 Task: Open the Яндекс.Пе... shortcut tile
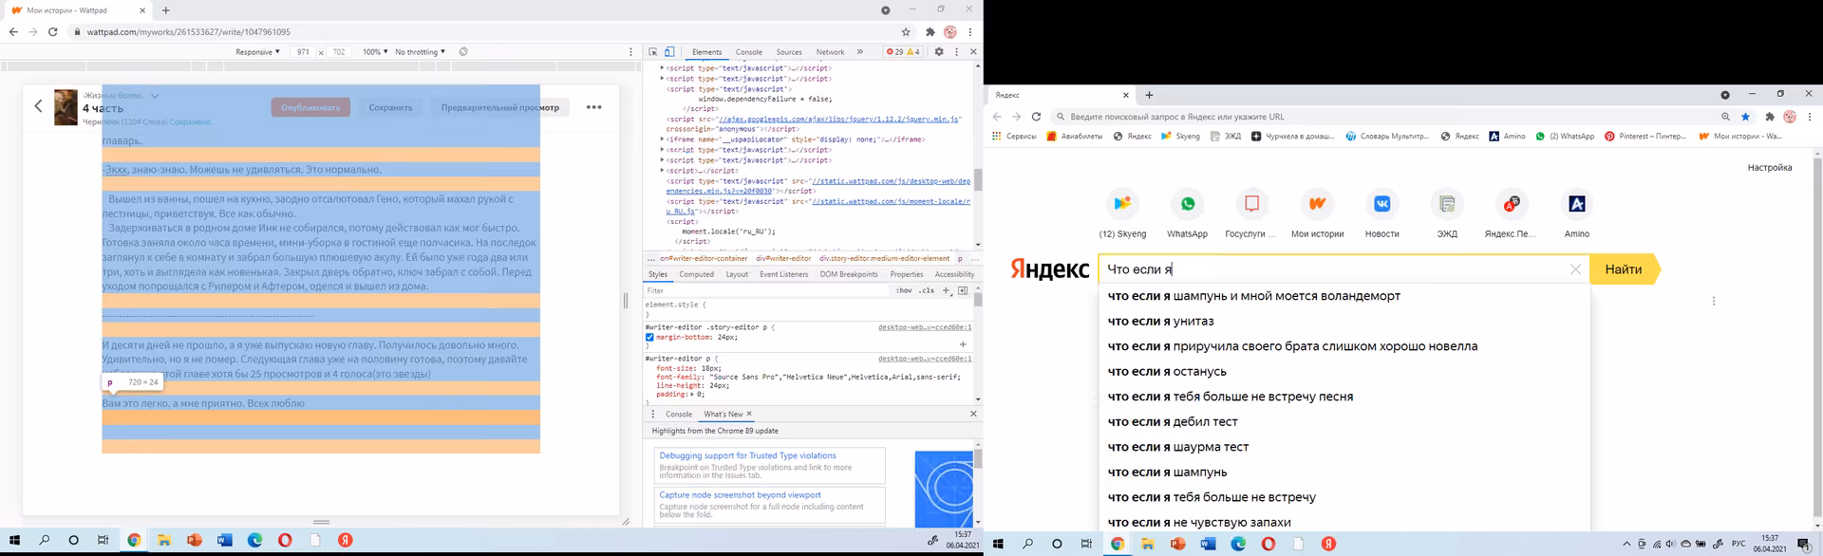coord(1511,213)
